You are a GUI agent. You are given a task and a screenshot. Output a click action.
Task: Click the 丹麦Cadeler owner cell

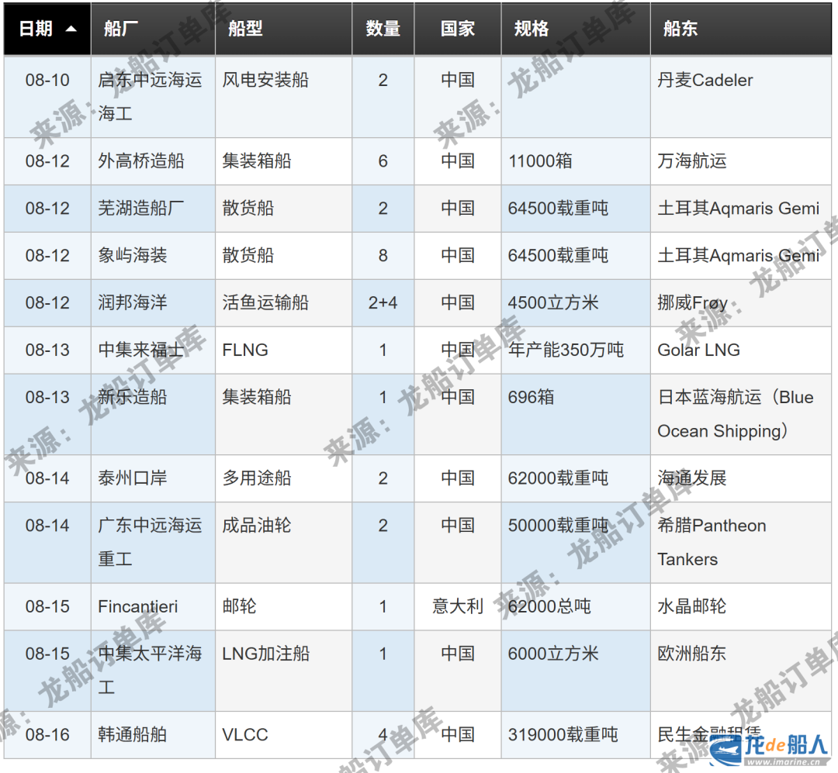click(741, 97)
